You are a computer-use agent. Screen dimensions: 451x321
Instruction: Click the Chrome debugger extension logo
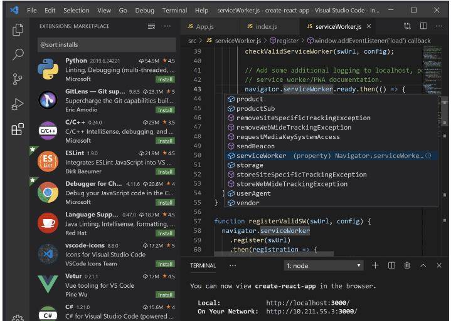pos(48,192)
